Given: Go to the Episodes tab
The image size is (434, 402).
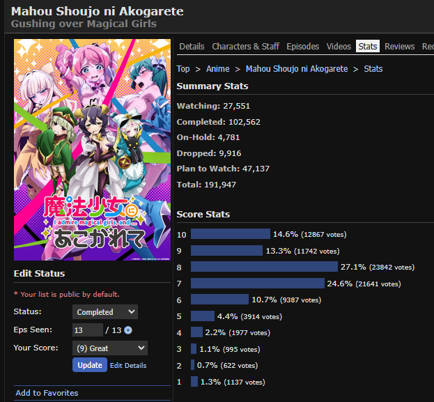Looking at the screenshot, I should pos(303,46).
